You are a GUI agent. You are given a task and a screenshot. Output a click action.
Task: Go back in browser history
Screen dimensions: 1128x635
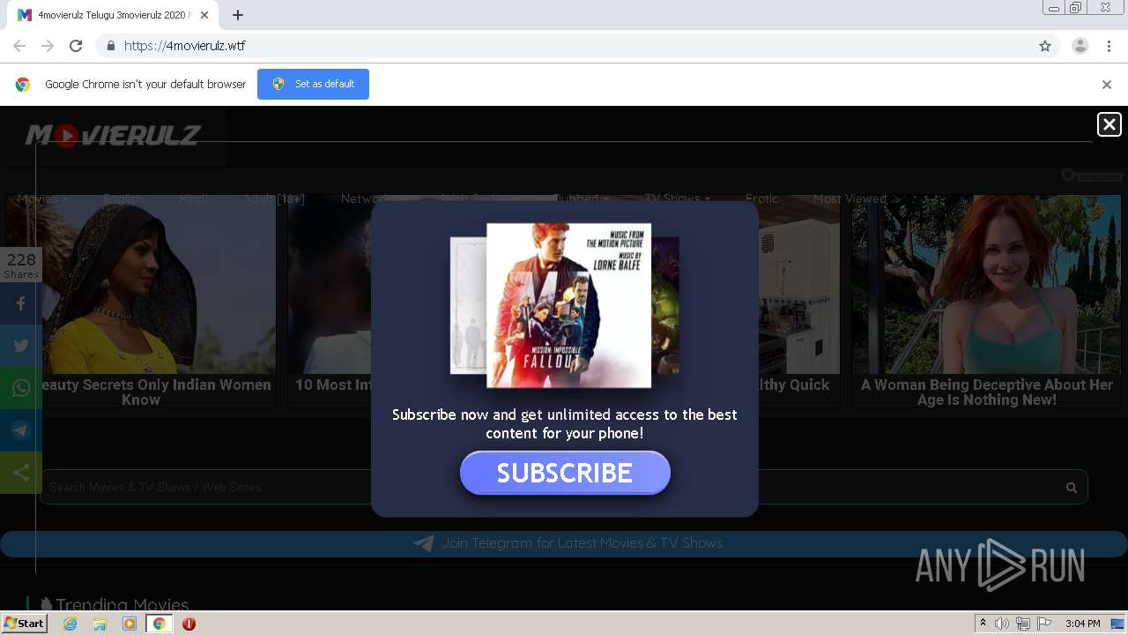[19, 46]
